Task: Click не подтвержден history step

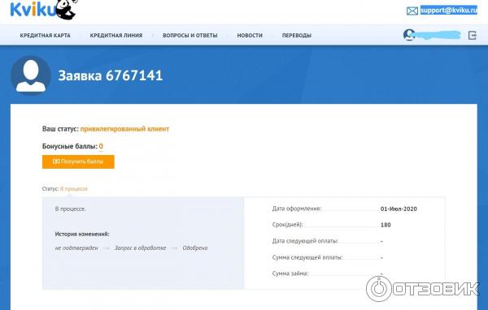Action: coord(76,248)
